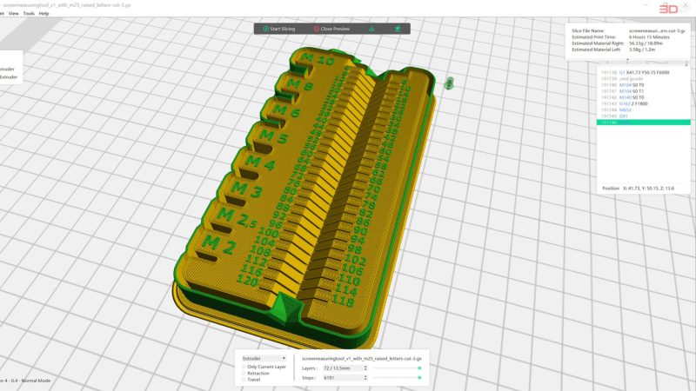Click the Layers slider handle
The height and width of the screenshot is (391, 696).
419,368
